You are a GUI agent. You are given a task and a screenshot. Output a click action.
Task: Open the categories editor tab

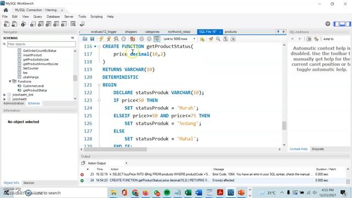(152, 32)
